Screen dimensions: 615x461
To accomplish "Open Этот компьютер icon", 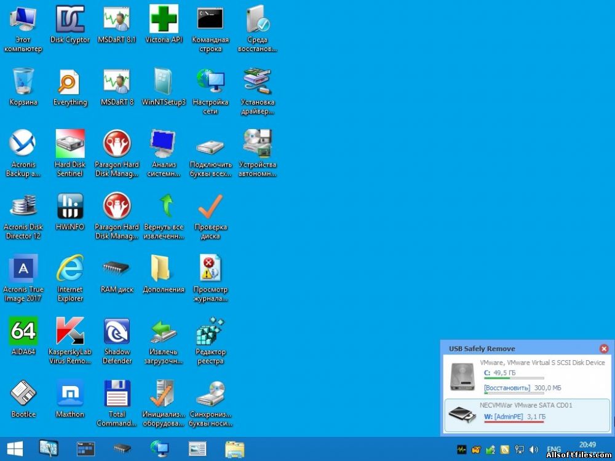I will pos(23,28).
